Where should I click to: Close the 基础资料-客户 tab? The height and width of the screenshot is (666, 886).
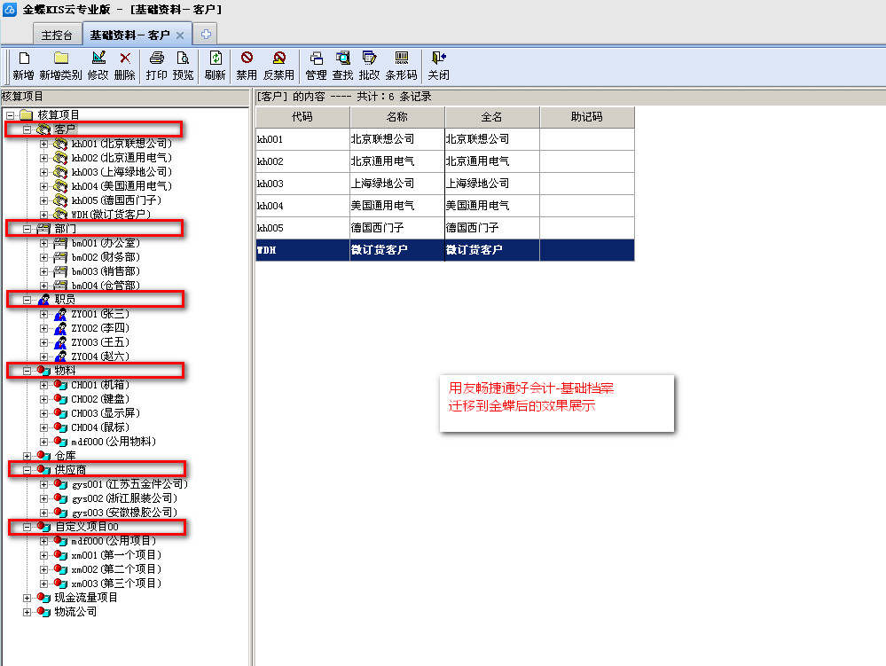(180, 35)
